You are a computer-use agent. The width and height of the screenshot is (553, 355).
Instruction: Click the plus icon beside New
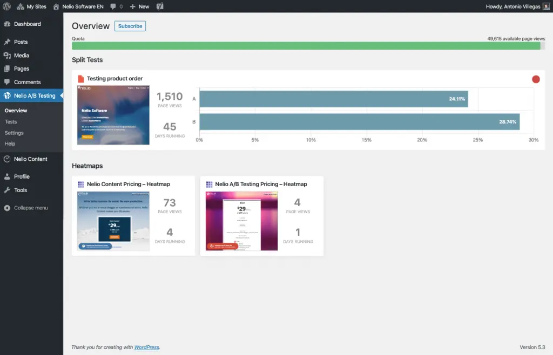coord(133,6)
